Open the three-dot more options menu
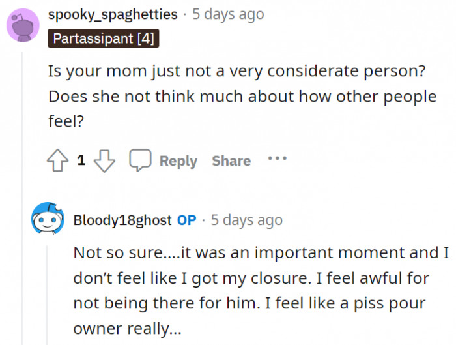 277,158
